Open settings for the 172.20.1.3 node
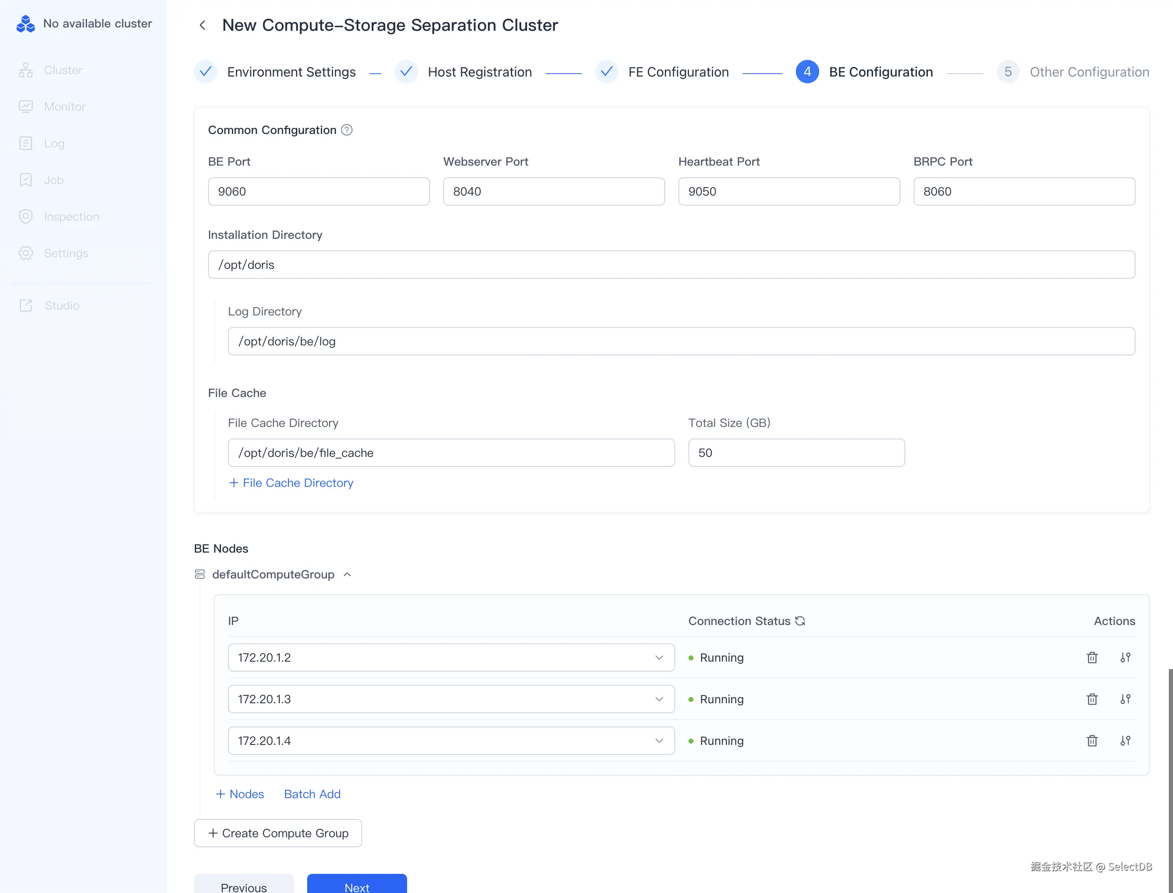 coord(1125,699)
